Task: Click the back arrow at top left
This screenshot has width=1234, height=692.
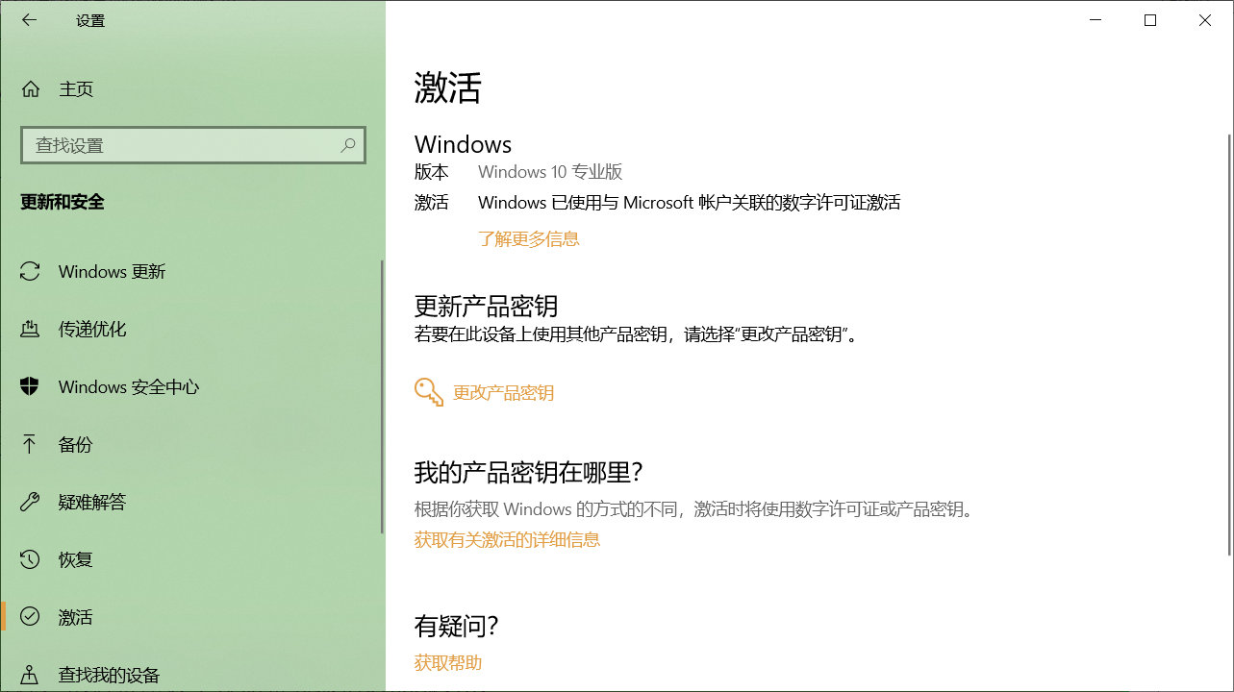Action: point(29,19)
